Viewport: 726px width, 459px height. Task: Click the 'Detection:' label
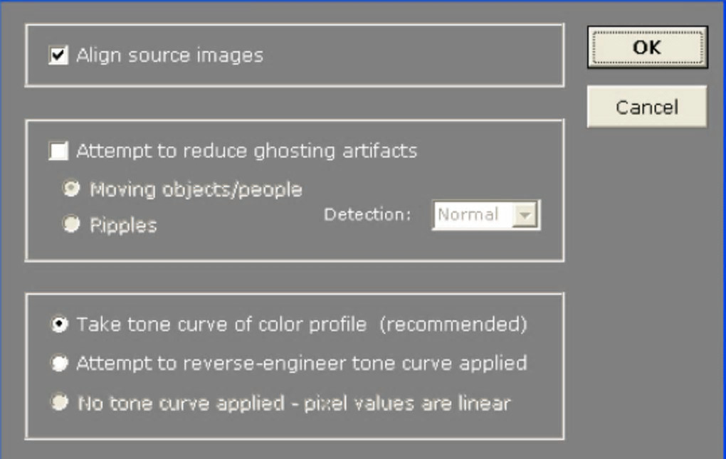(367, 214)
